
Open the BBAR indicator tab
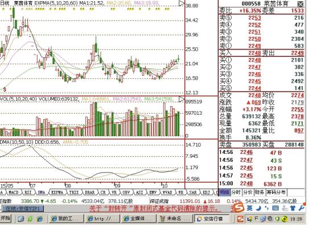[x=90, y=193]
